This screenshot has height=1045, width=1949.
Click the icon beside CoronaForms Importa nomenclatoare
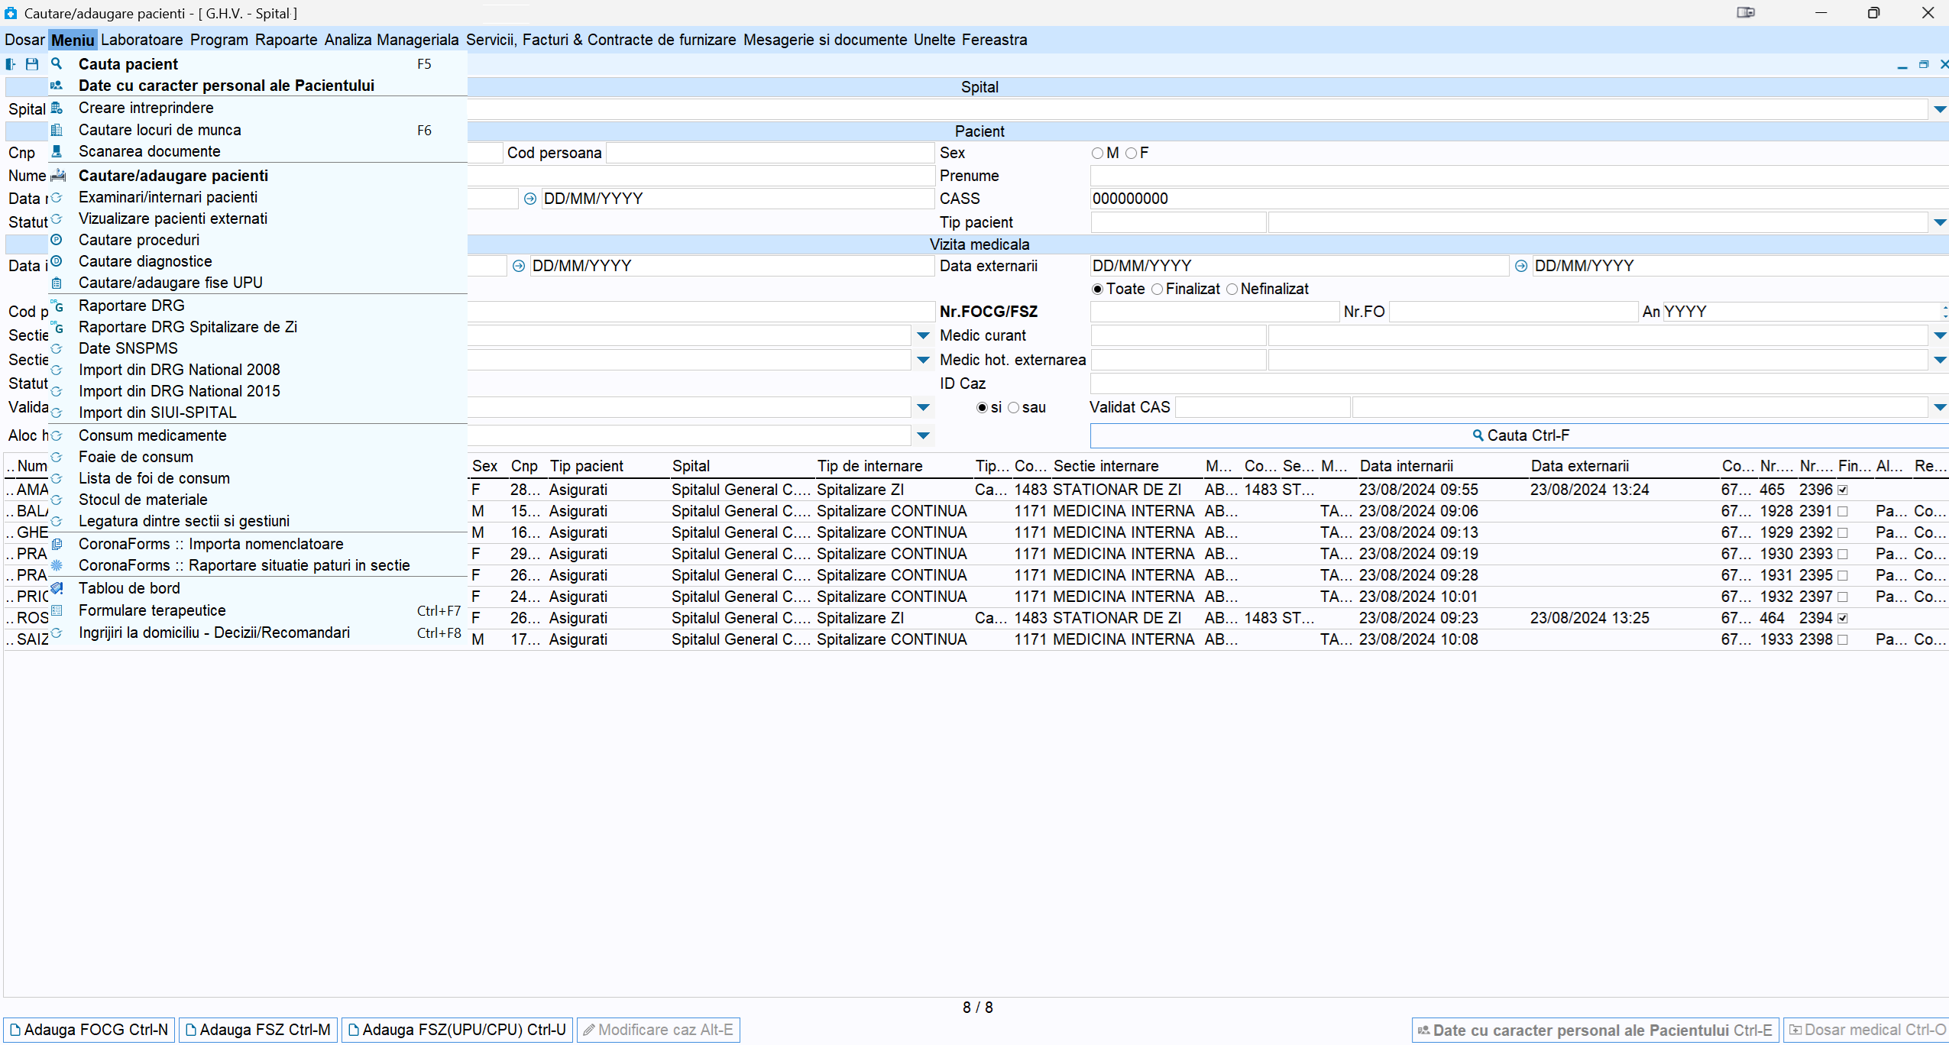click(57, 544)
